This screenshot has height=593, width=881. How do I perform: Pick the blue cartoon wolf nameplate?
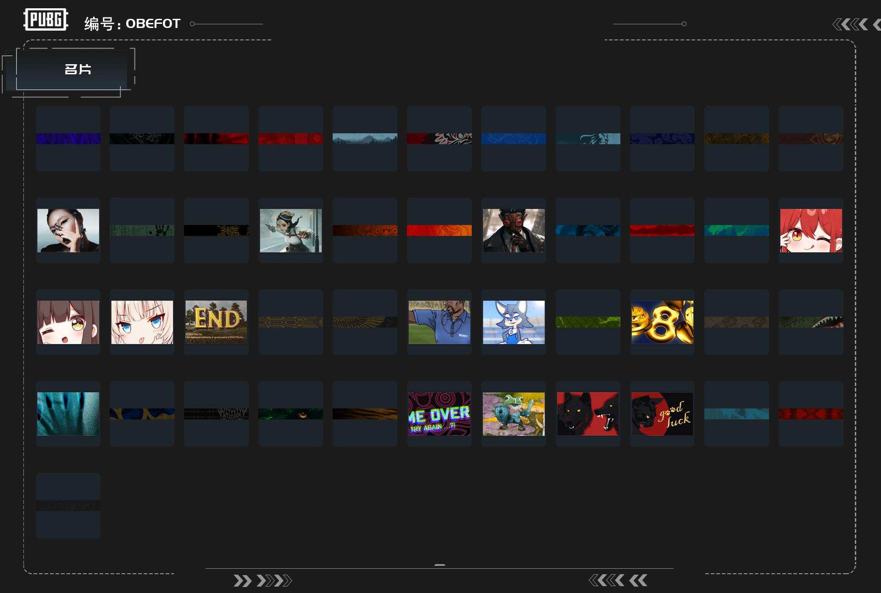coord(513,322)
